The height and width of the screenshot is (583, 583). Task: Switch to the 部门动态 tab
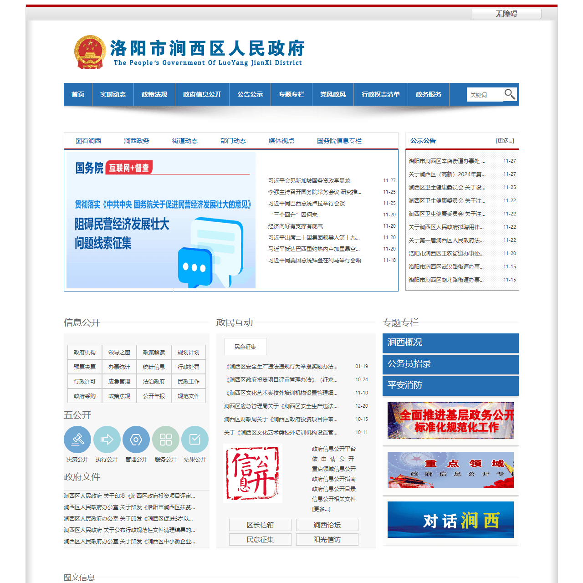[x=233, y=141]
